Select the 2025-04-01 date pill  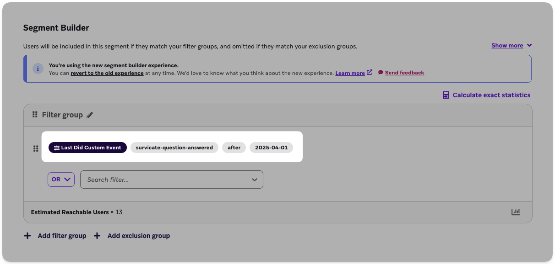tap(271, 148)
